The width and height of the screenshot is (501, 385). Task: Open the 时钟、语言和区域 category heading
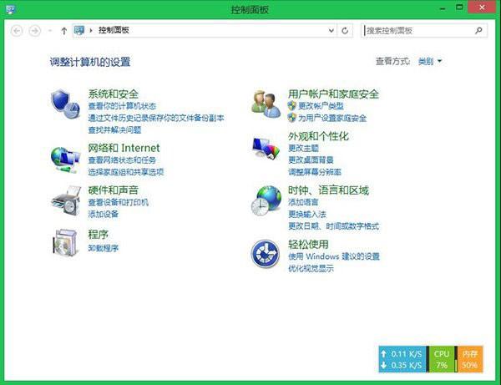328,190
